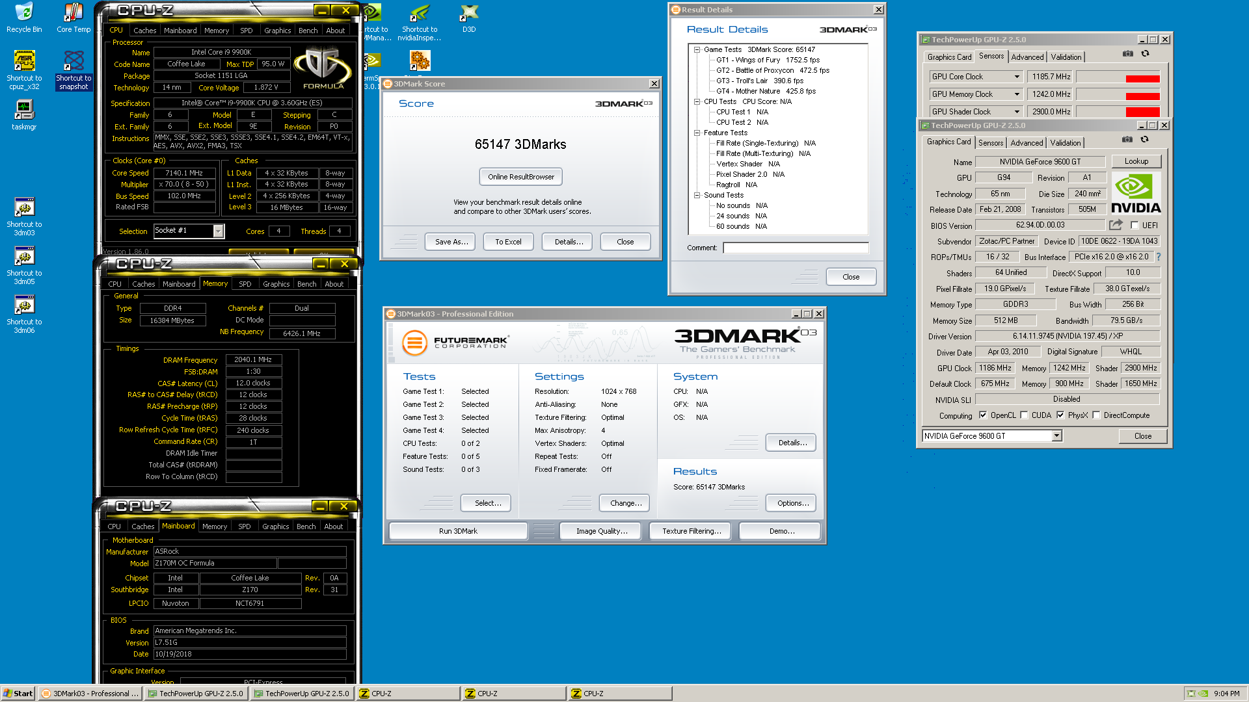This screenshot has height=702, width=1249.
Task: Collapse the Feature Tests tree node
Action: pyautogui.click(x=697, y=133)
